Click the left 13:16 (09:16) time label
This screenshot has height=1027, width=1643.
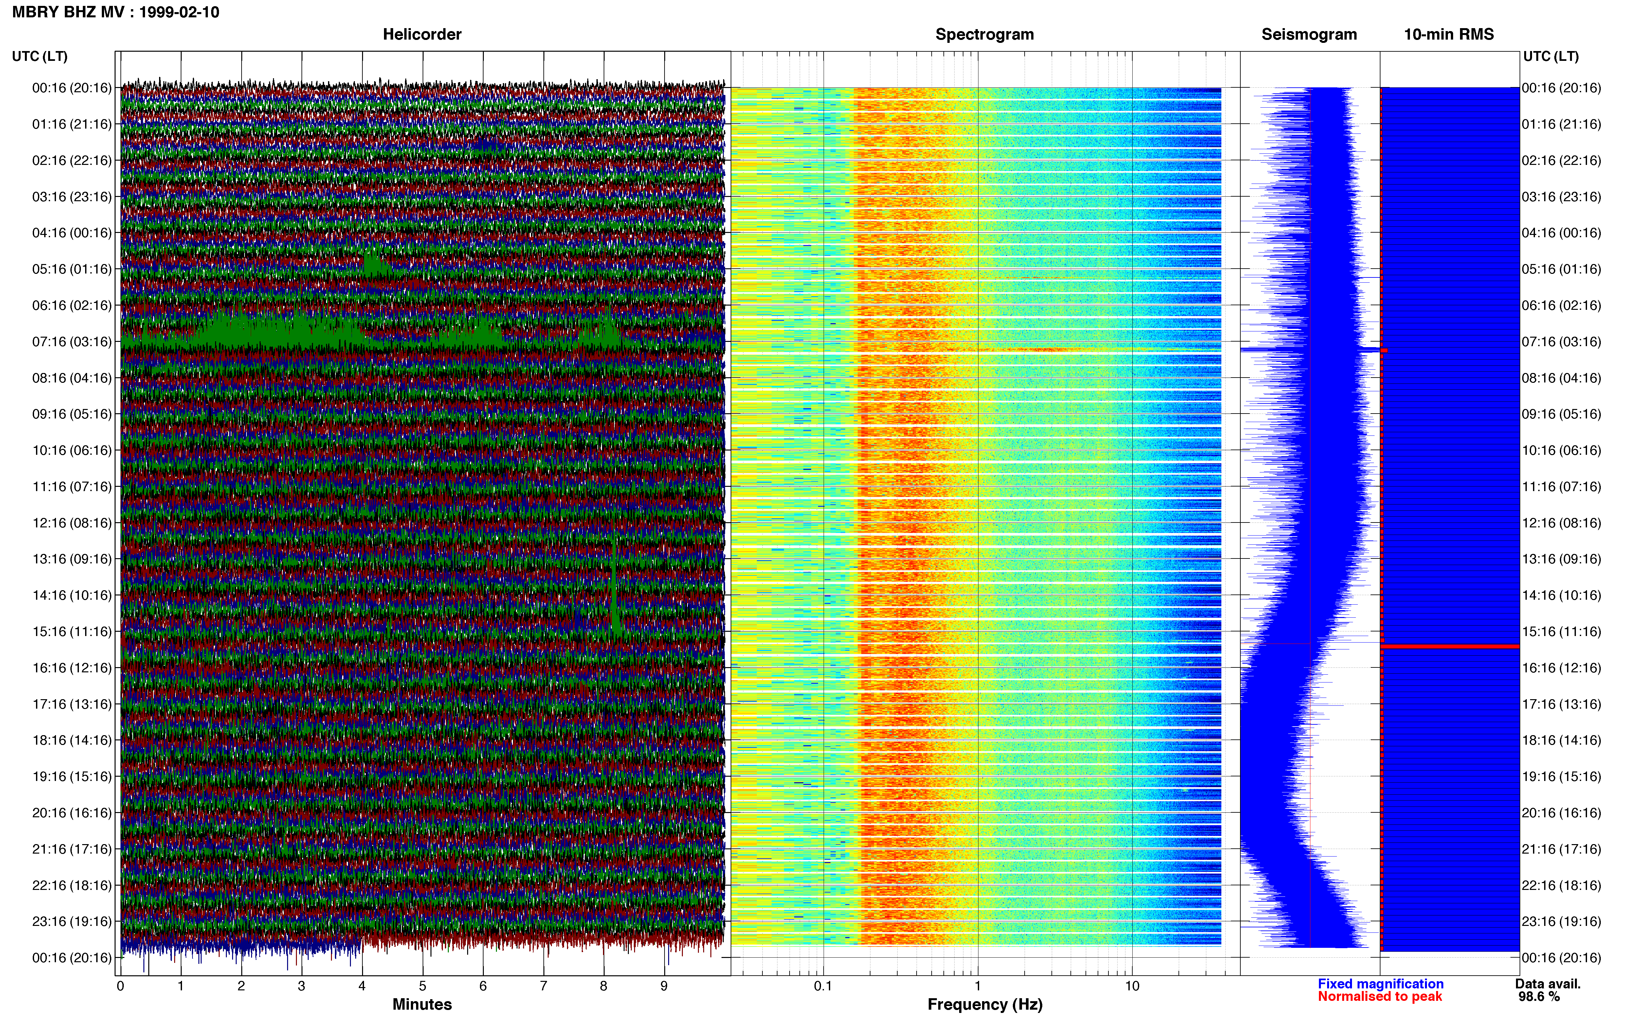click(72, 559)
